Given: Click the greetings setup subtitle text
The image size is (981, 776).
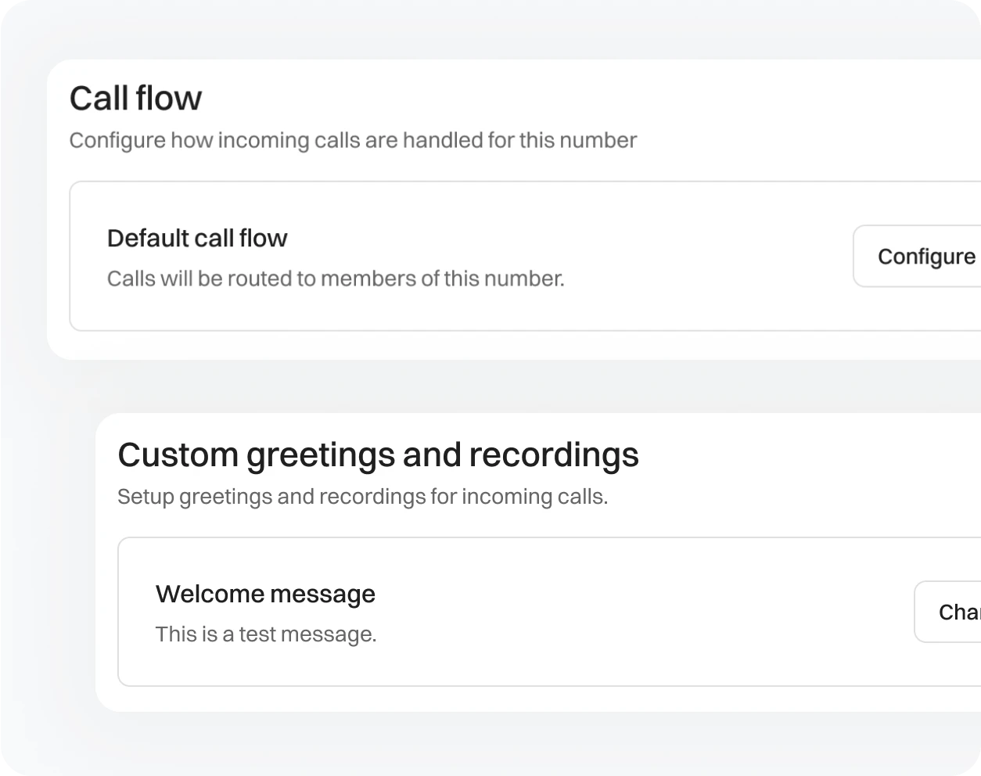Looking at the screenshot, I should tap(363, 496).
